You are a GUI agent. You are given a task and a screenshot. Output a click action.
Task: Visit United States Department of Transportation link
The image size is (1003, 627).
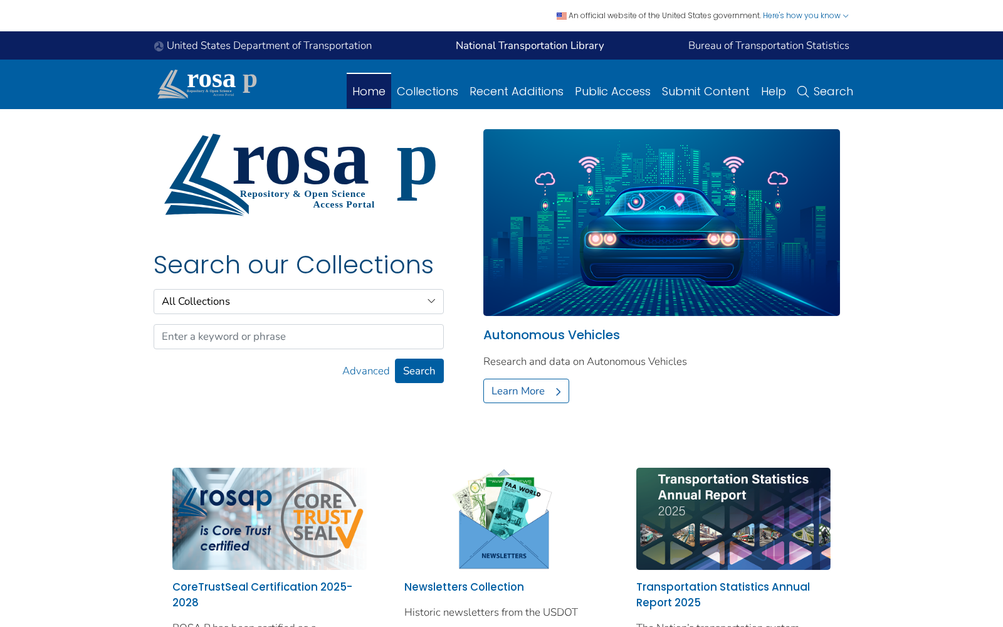point(269,46)
